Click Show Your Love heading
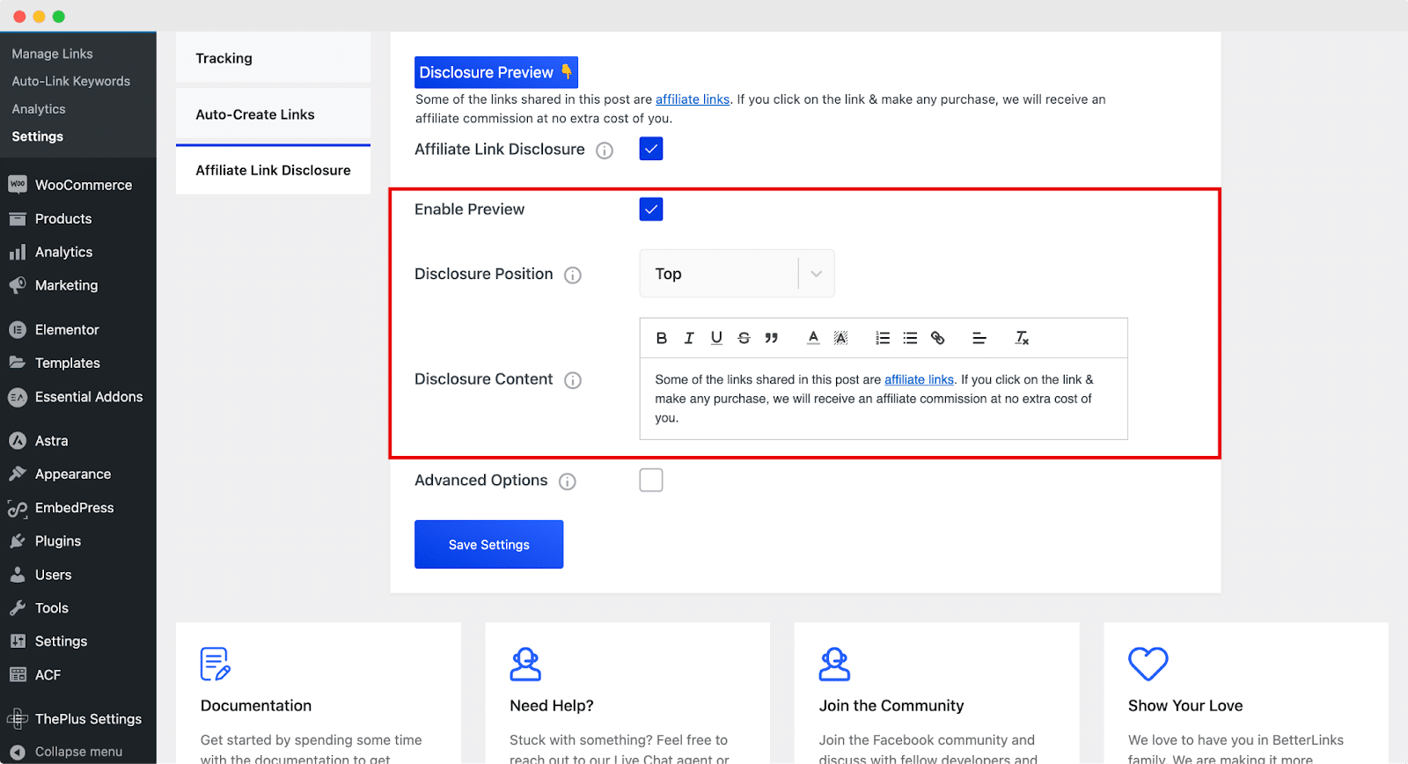 pos(1185,706)
